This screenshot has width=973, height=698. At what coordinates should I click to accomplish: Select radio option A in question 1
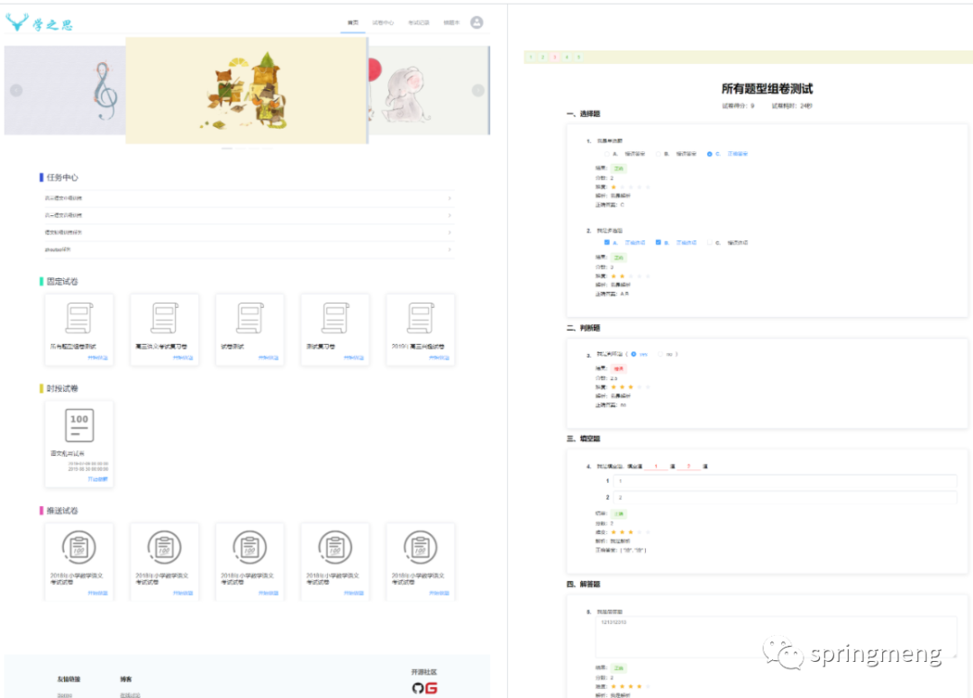coord(607,154)
